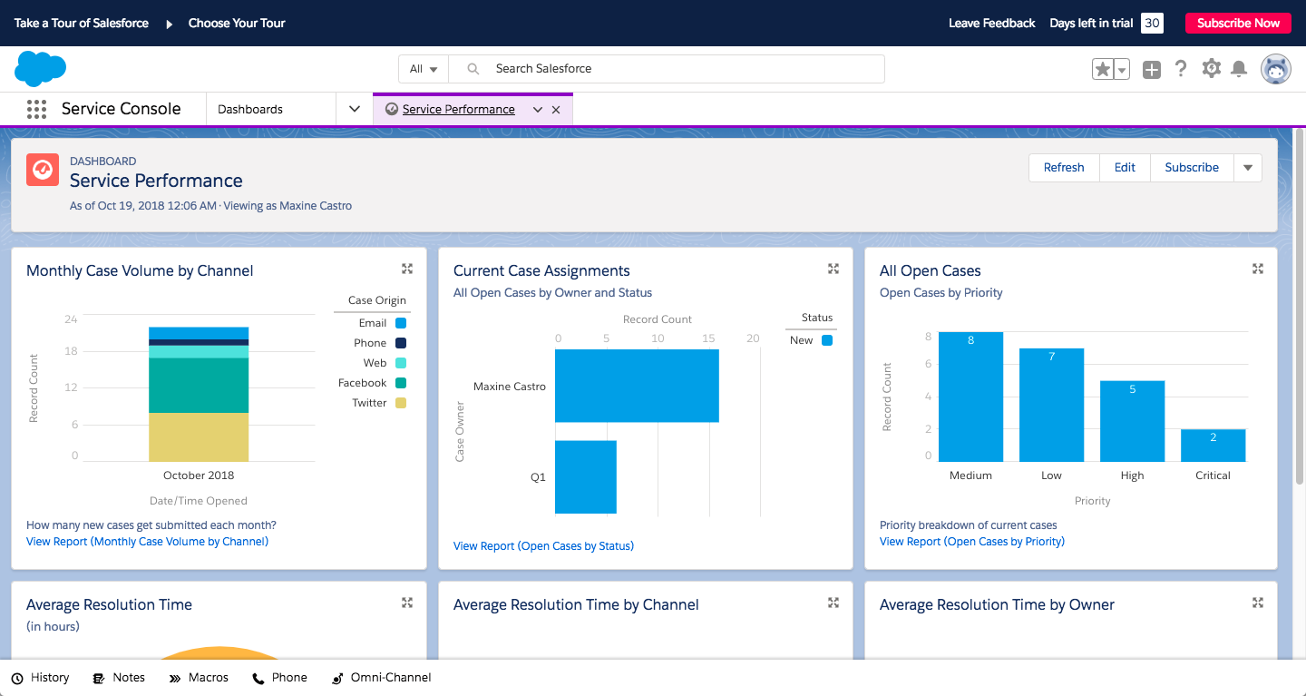The width and height of the screenshot is (1306, 696).
Task: Open the Service Performance tab actions chevron
Action: click(537, 110)
